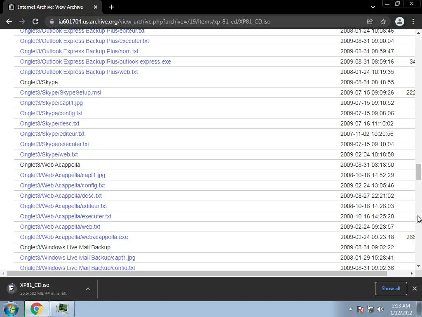Open Web Acappella/webacappella.exe link
The height and width of the screenshot is (317, 422).
[74, 237]
